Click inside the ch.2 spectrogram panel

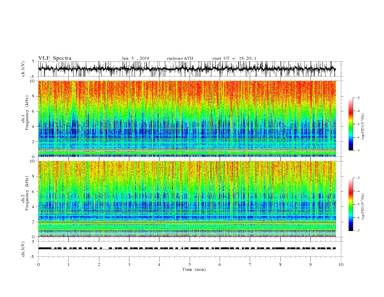pos(187,199)
